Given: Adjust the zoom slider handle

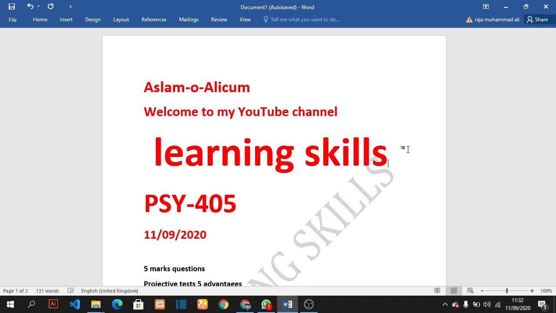Looking at the screenshot, I should tap(506, 291).
